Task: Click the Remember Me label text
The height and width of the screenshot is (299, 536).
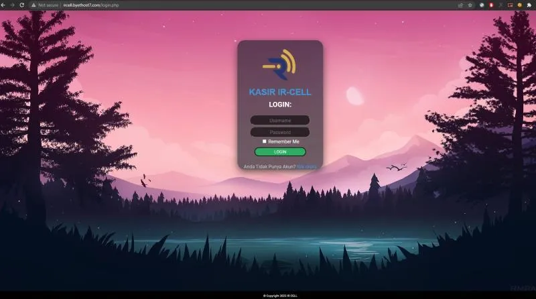Action: coord(283,141)
